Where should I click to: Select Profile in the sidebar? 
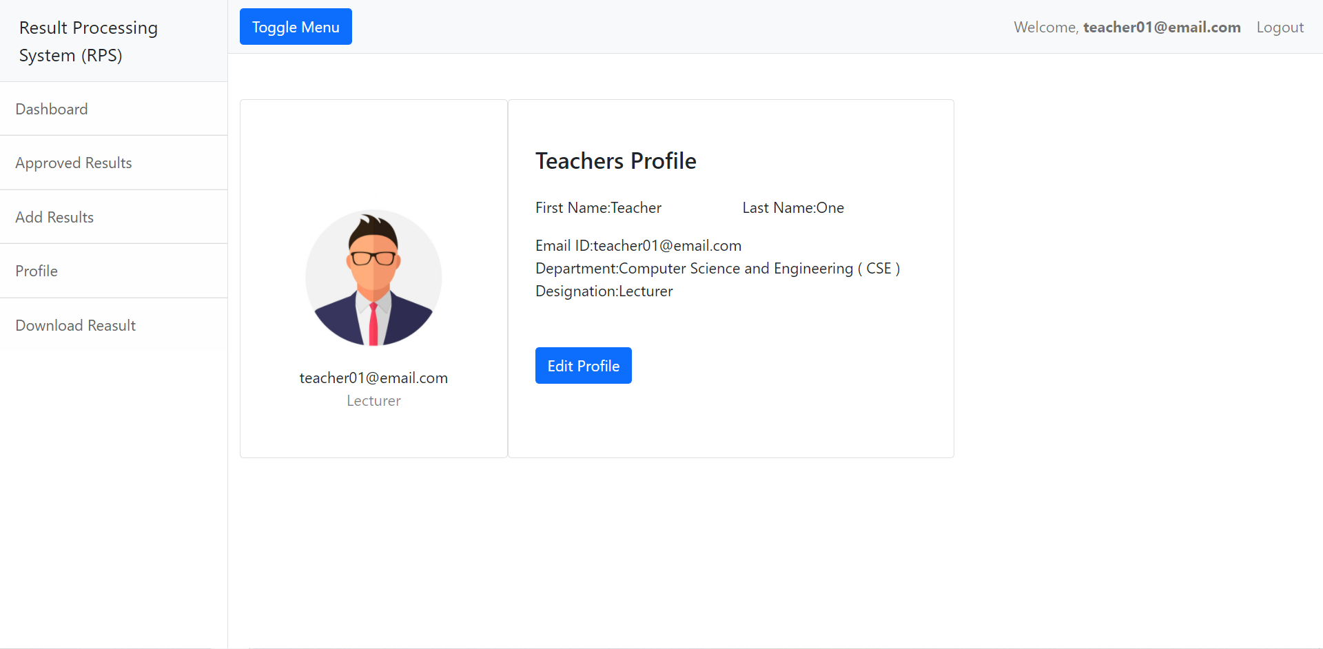pos(37,271)
